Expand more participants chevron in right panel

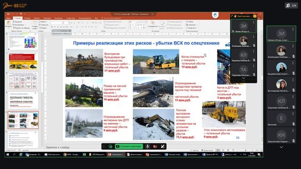(x=281, y=147)
